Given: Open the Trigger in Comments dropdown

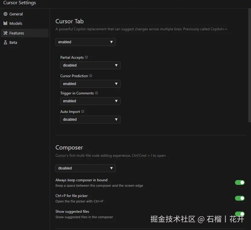Looking at the screenshot, I should [x=90, y=101].
